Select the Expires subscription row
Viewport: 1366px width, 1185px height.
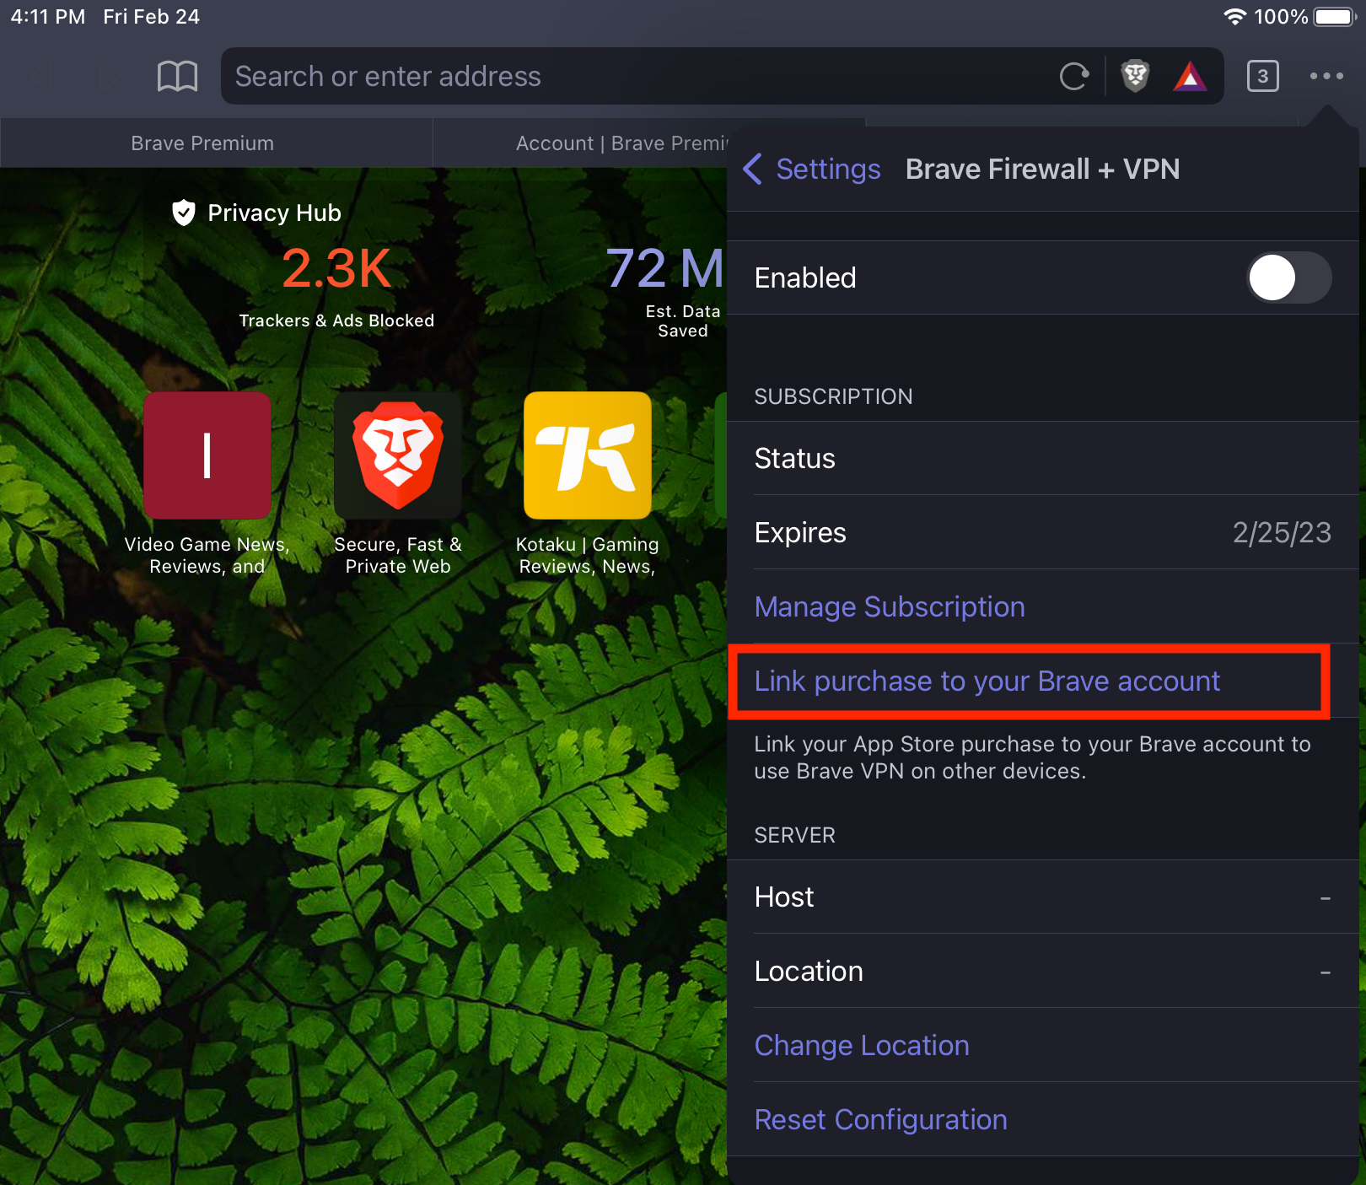point(1042,532)
